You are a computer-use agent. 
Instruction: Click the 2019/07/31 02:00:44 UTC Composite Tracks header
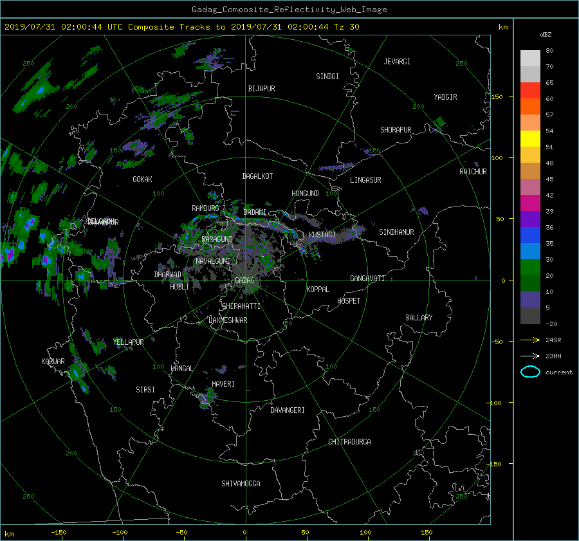pyautogui.click(x=181, y=26)
